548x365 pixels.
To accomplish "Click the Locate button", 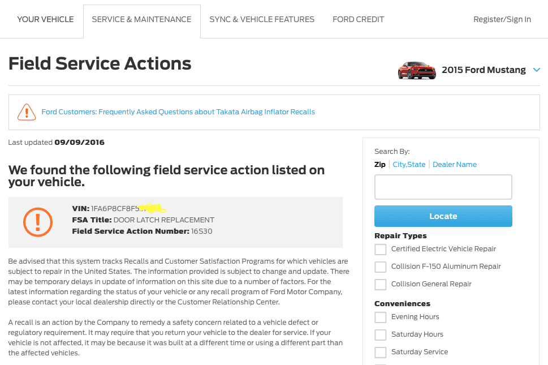I will click(x=443, y=216).
